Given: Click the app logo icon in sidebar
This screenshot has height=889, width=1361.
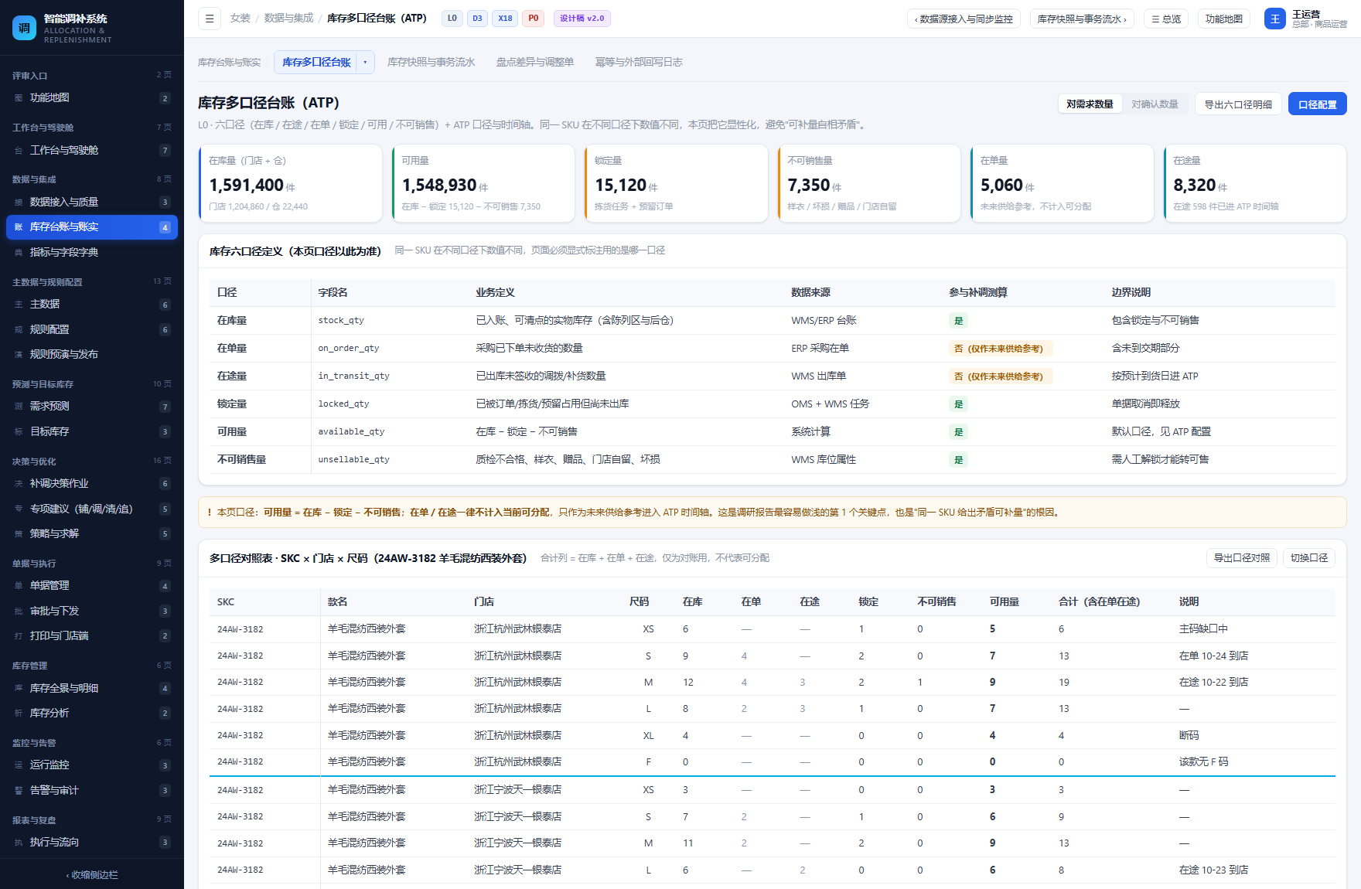Looking at the screenshot, I should point(24,28).
